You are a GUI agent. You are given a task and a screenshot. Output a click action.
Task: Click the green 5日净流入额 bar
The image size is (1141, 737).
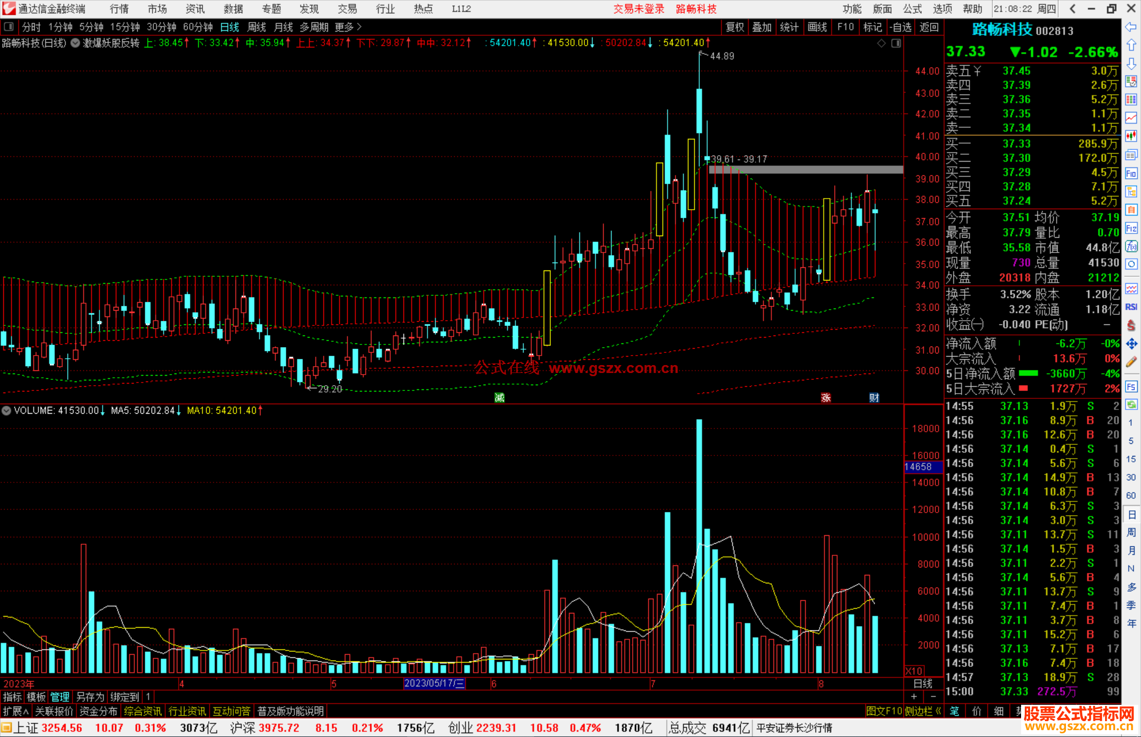coord(1028,374)
